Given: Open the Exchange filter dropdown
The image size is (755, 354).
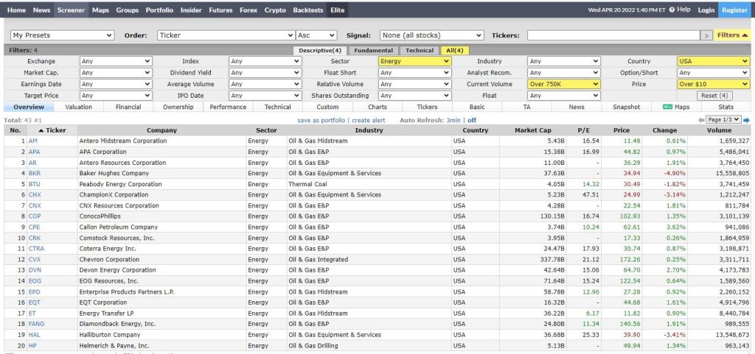Looking at the screenshot, I should click(116, 62).
